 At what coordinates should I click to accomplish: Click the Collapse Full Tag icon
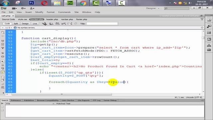pyautogui.click(x=3, y=41)
